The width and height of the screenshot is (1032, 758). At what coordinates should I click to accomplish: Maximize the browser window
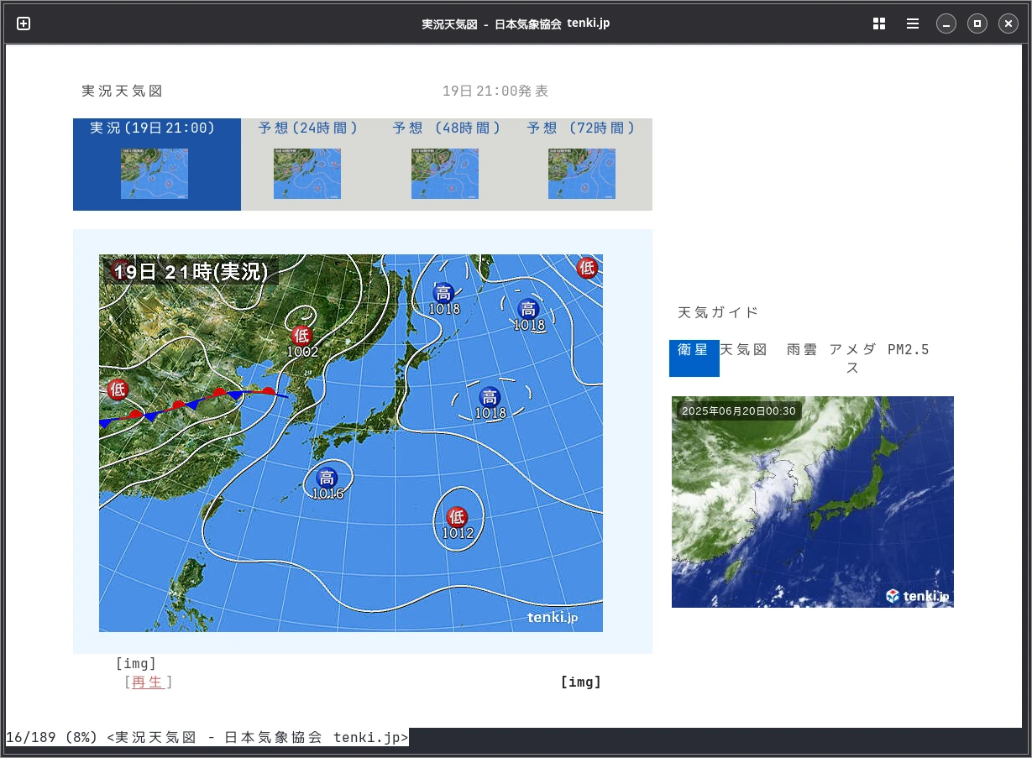(977, 24)
